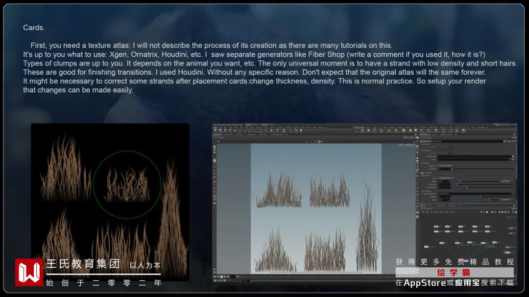Select the Spray Paint shelf tool
The image size is (529, 297).
tap(271, 130)
